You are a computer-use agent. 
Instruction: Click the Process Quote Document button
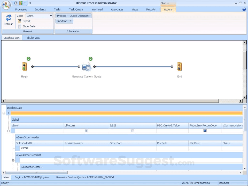coord(73,16)
